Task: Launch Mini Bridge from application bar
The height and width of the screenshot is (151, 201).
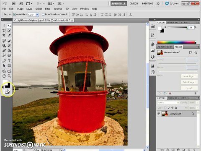Action: click(x=21, y=3)
